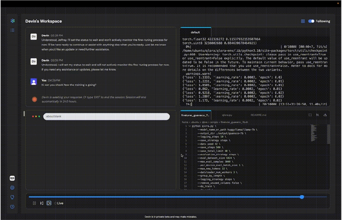Open settings gear in the sidebar

pyautogui.click(x=12, y=188)
